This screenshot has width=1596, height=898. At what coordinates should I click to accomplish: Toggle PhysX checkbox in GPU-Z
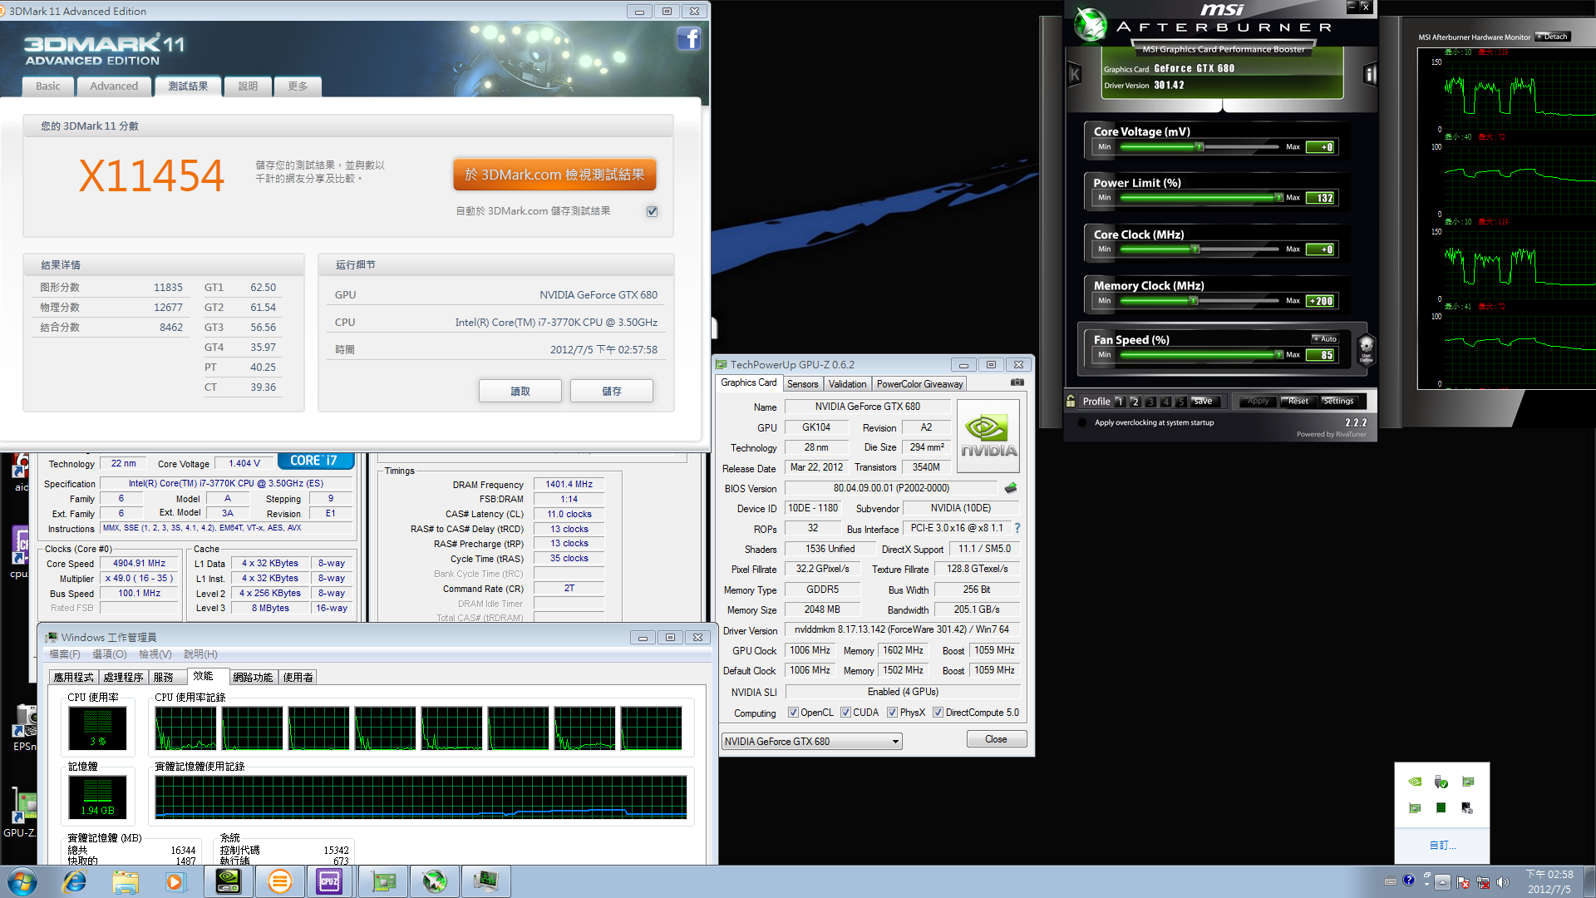pyautogui.click(x=892, y=713)
